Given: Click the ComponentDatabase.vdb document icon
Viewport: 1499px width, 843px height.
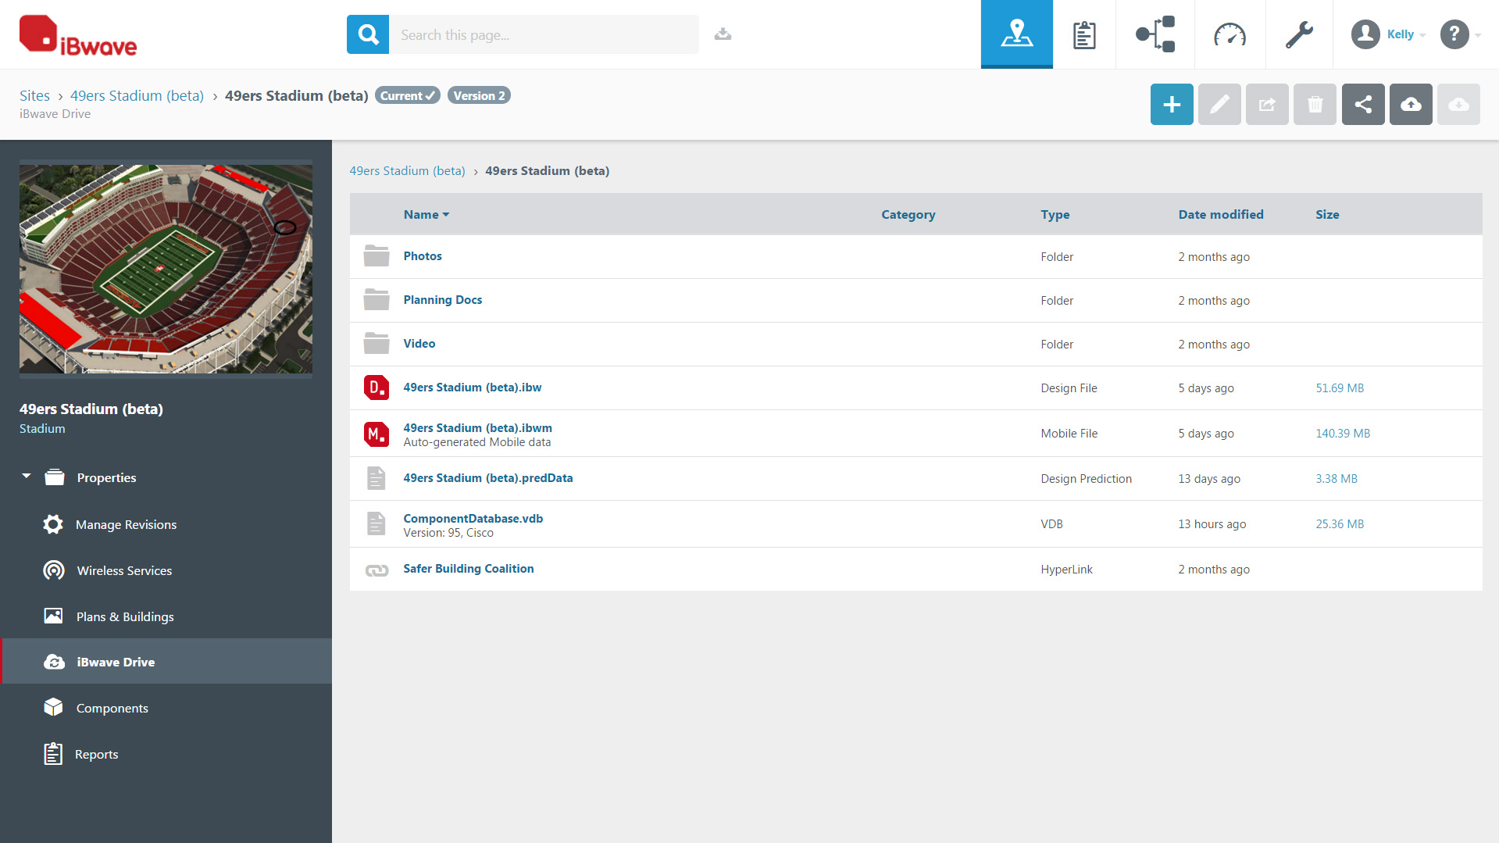Looking at the screenshot, I should pos(377,523).
